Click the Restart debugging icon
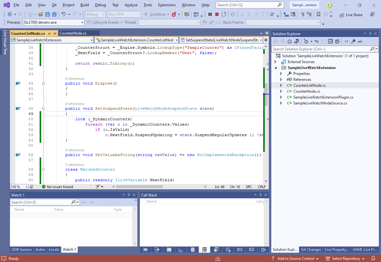The width and height of the screenshot is (381, 262). [x=224, y=14]
